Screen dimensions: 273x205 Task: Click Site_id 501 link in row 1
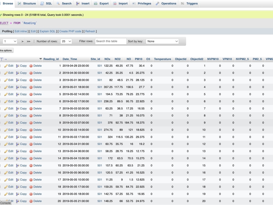point(100,66)
